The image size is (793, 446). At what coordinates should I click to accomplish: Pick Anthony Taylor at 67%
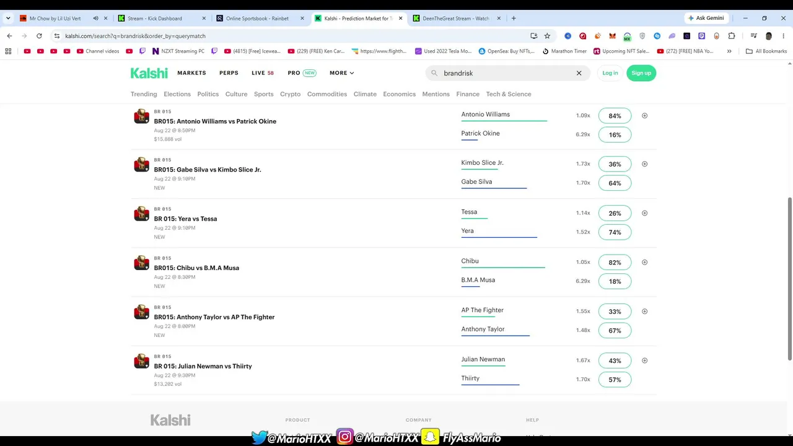(615, 331)
